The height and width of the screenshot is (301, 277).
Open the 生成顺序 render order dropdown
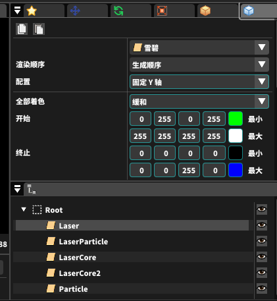(x=199, y=65)
